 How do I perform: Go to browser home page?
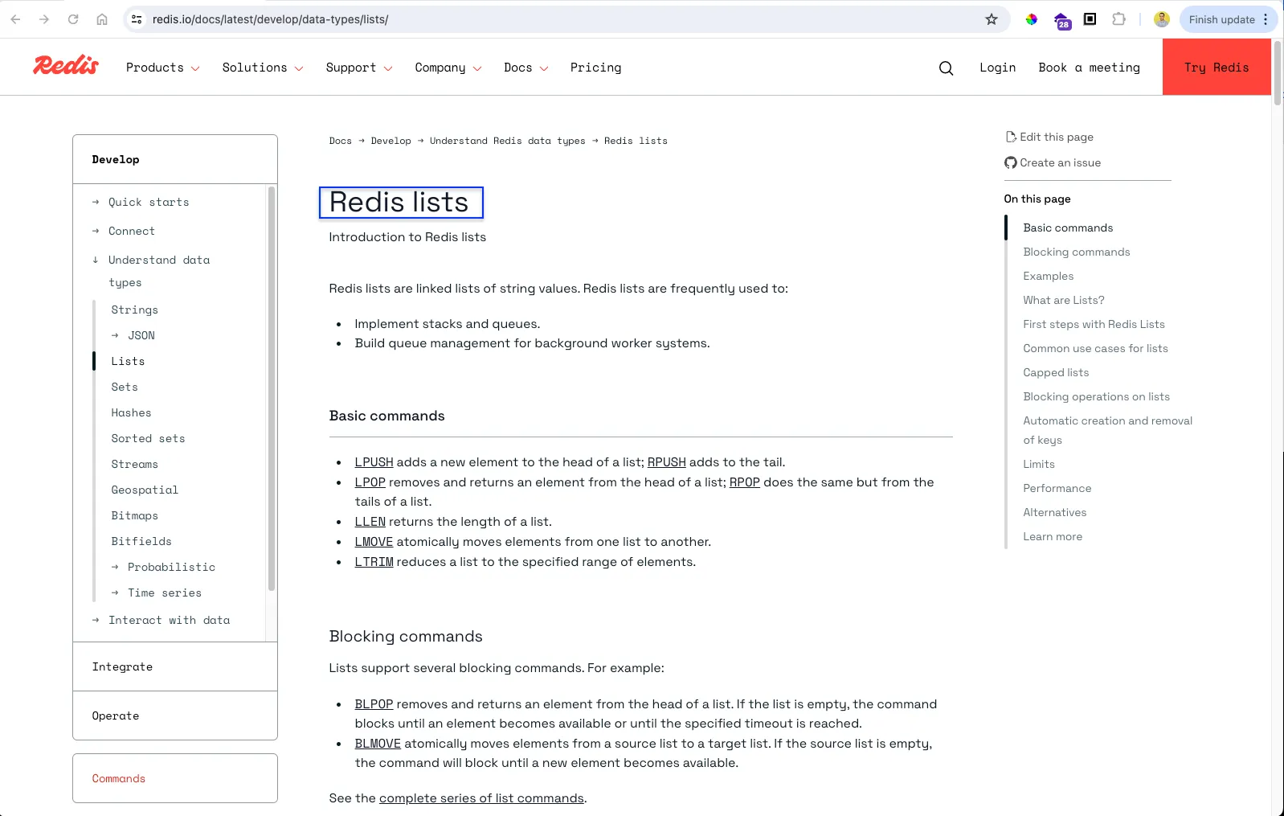[102, 19]
